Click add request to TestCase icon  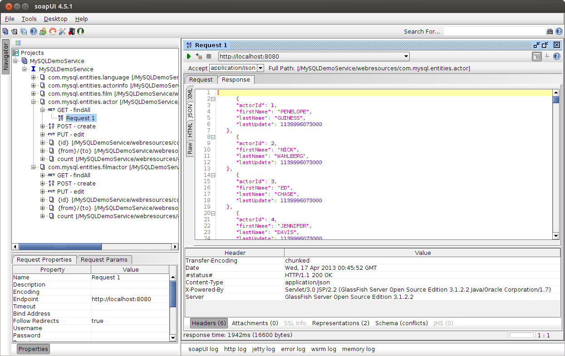(x=199, y=56)
